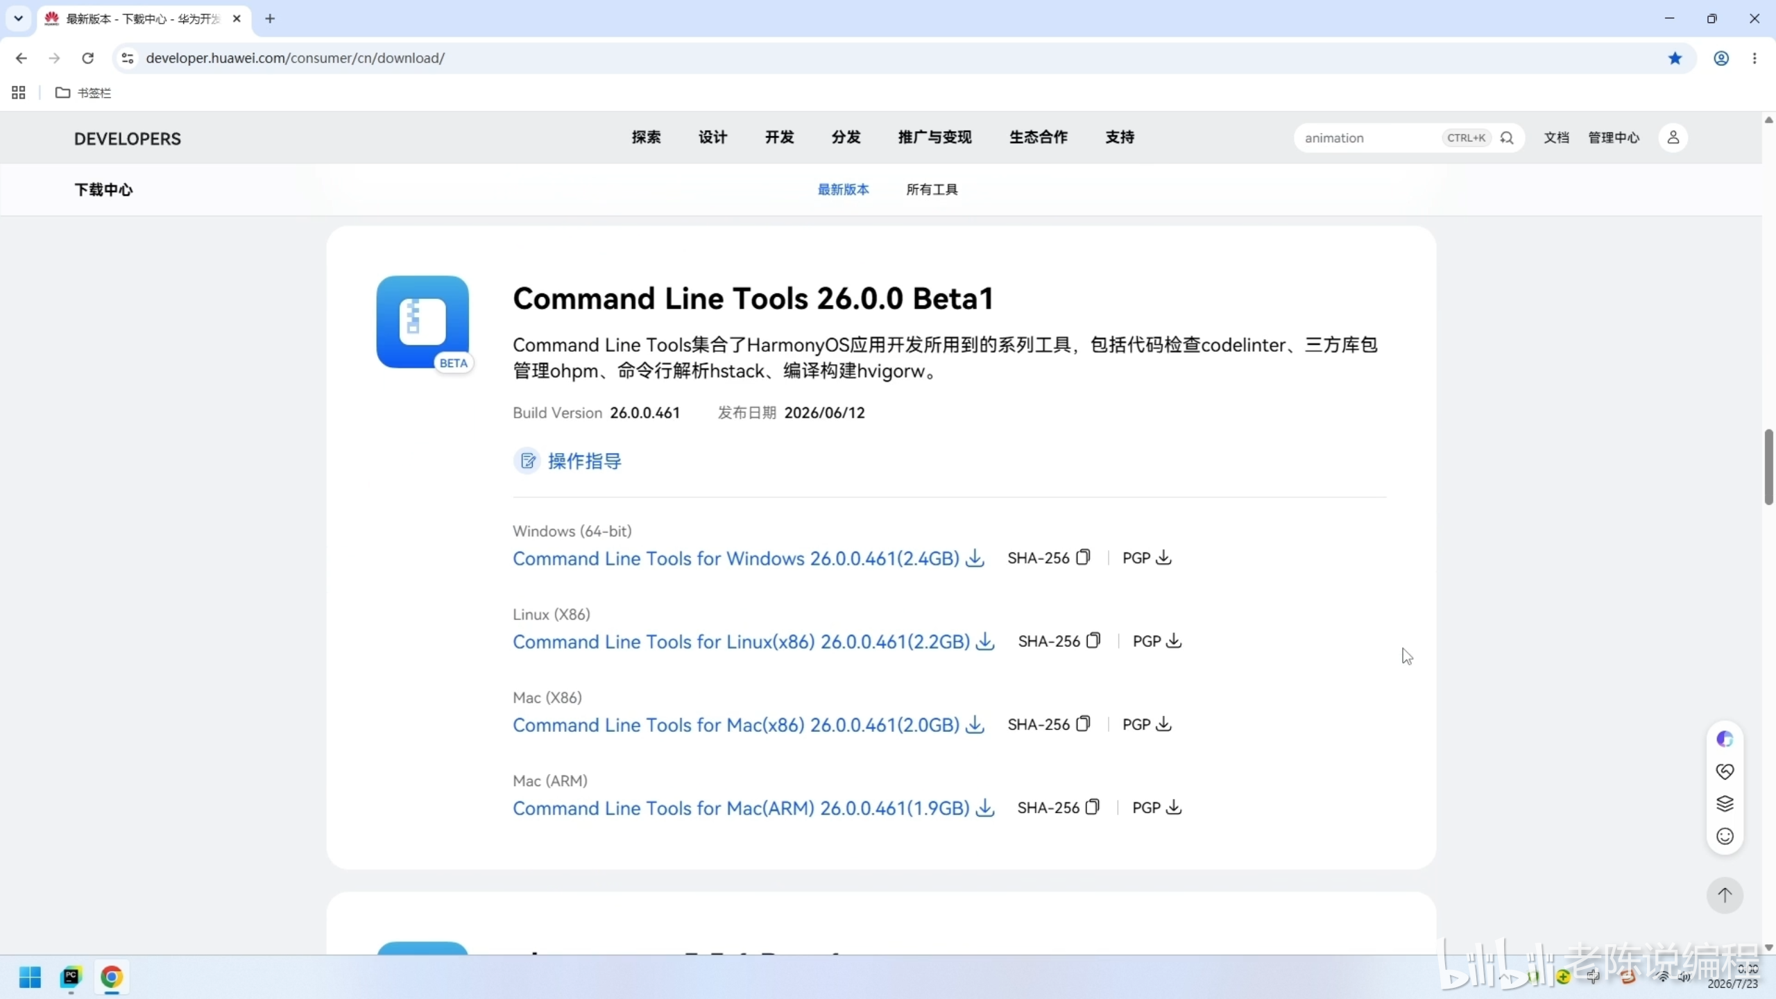Viewport: 1776px width, 999px height.
Task: Click the heart handshake floating icon
Action: (x=1725, y=771)
